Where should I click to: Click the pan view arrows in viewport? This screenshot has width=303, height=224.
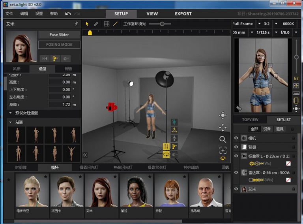(x=223, y=128)
